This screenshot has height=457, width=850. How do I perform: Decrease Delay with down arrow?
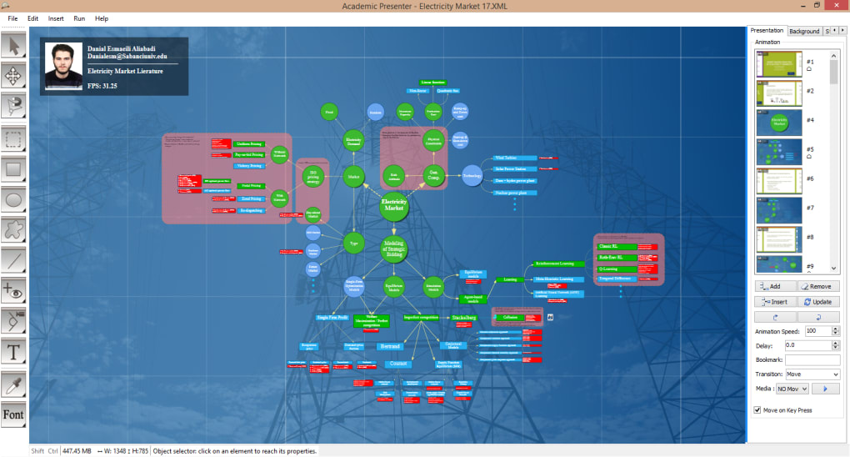click(835, 348)
